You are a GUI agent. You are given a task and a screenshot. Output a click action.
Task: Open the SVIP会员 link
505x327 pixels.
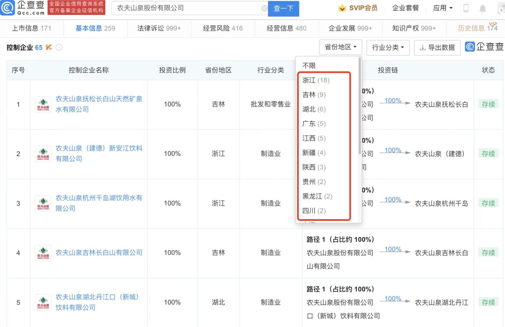point(363,8)
